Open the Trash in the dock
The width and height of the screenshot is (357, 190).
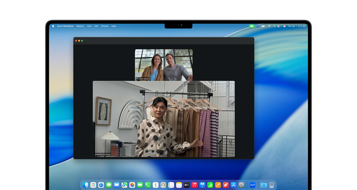click(271, 185)
